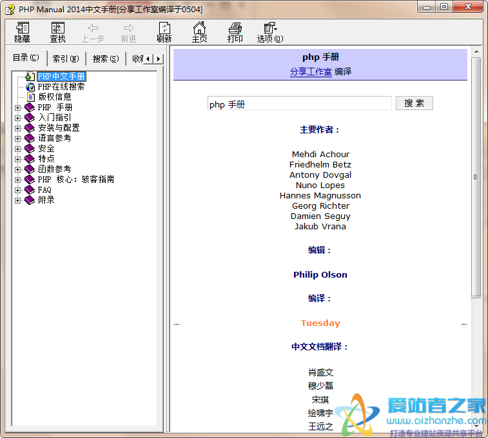Click the book icon beside 安装与配置
The width and height of the screenshot is (488, 438).
30,128
